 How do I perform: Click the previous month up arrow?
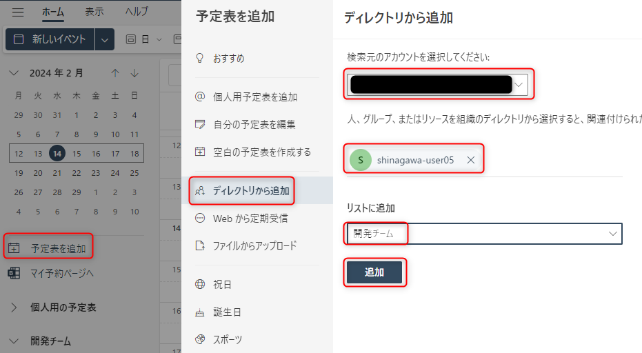[115, 73]
